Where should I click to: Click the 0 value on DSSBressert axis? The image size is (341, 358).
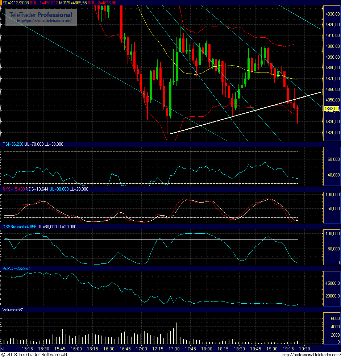tap(338, 263)
